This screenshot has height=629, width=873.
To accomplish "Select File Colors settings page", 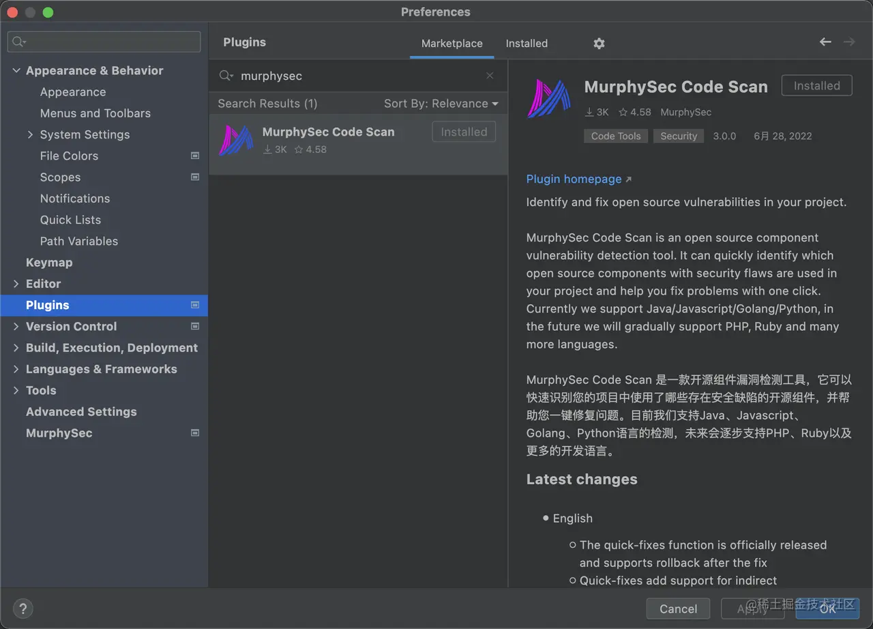I will coord(69,156).
